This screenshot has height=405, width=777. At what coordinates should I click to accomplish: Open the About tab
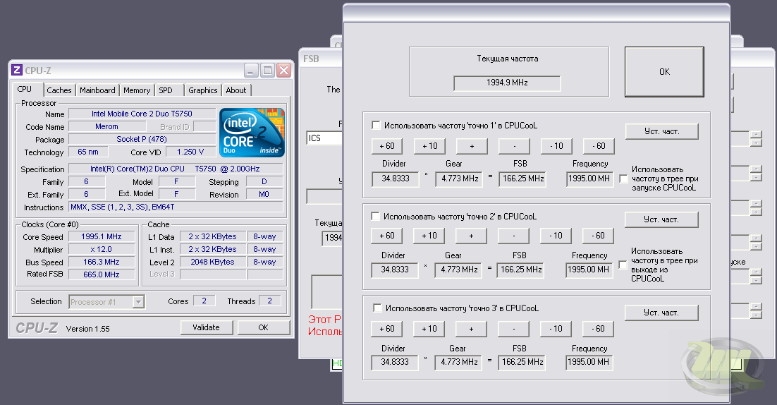236,90
